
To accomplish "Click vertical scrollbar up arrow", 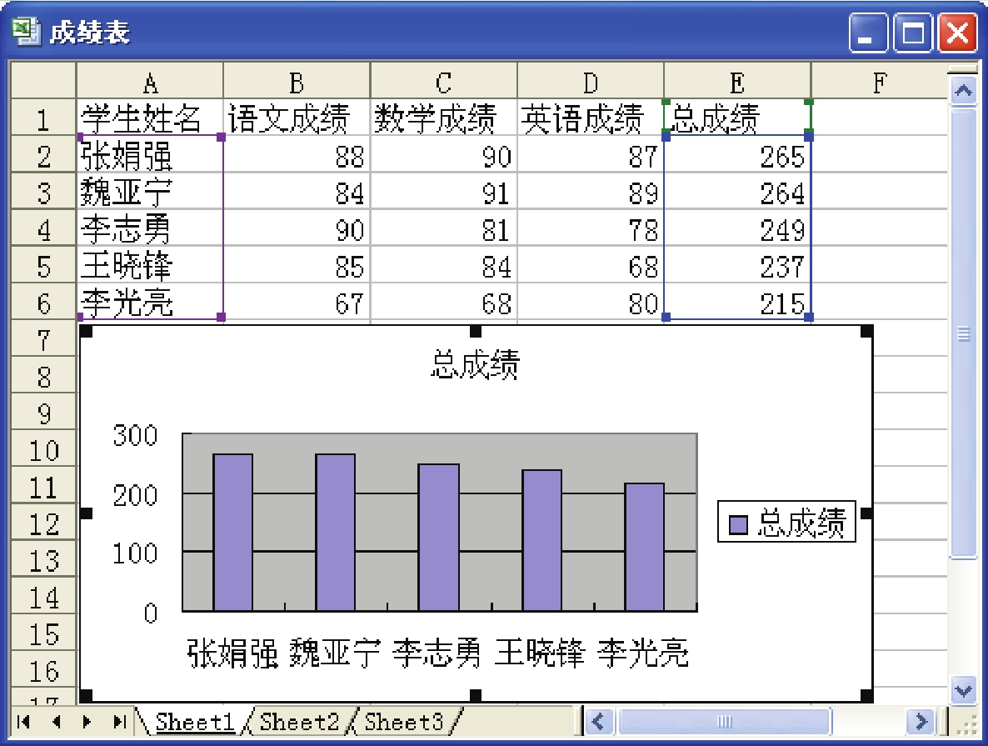I will [963, 92].
